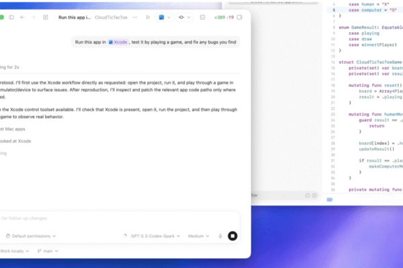Go back with the left arrow icon
The width and height of the screenshot is (403, 268).
tap(22, 17)
